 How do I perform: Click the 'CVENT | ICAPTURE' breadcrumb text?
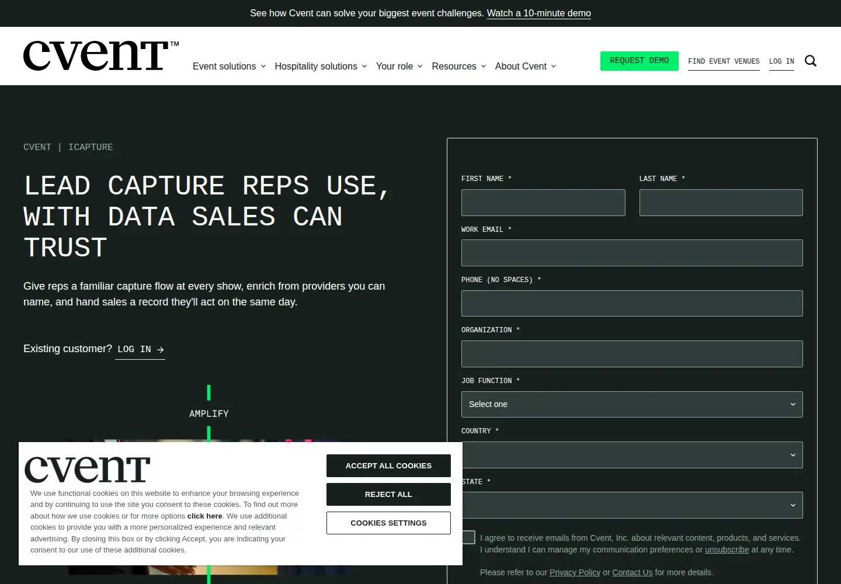(68, 147)
